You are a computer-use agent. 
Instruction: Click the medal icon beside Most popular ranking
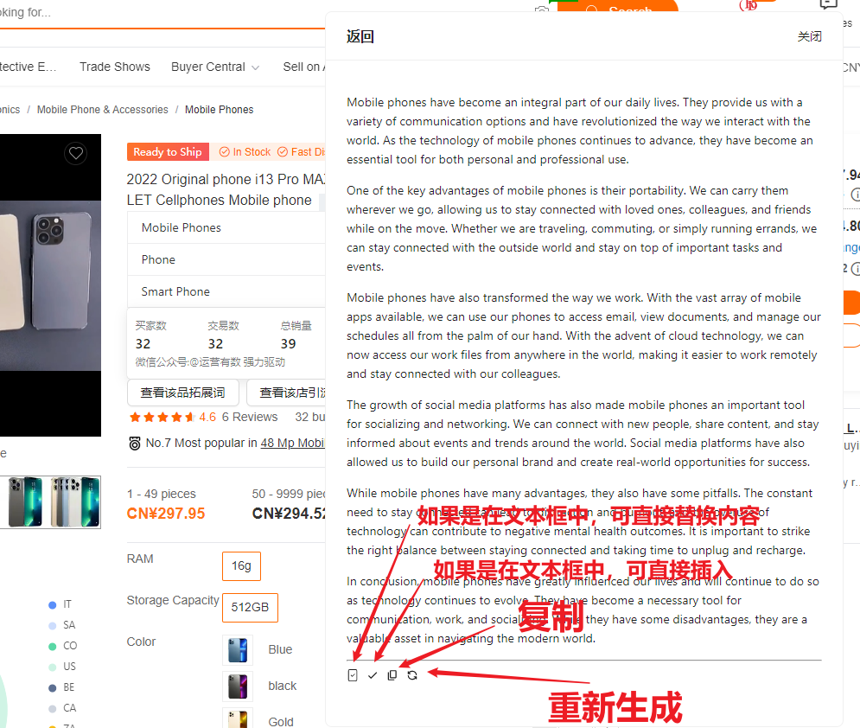135,443
